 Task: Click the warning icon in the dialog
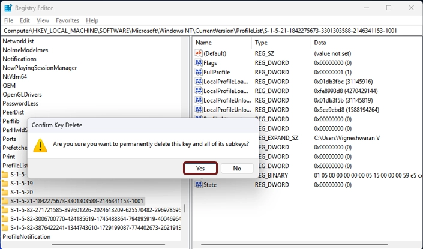pos(40,146)
